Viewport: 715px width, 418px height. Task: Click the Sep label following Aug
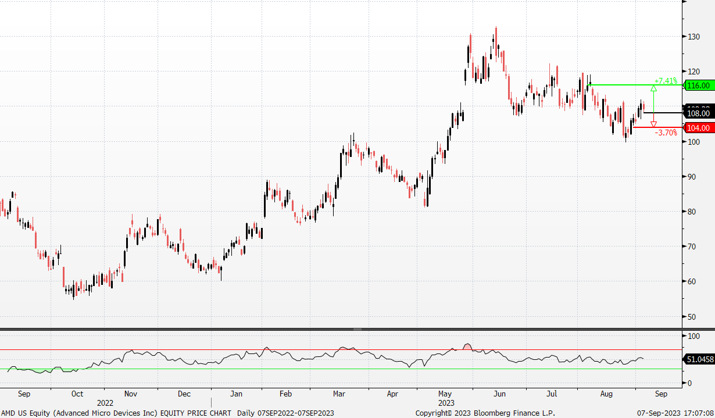(x=660, y=394)
